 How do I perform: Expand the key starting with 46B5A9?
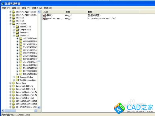(x=17, y=41)
